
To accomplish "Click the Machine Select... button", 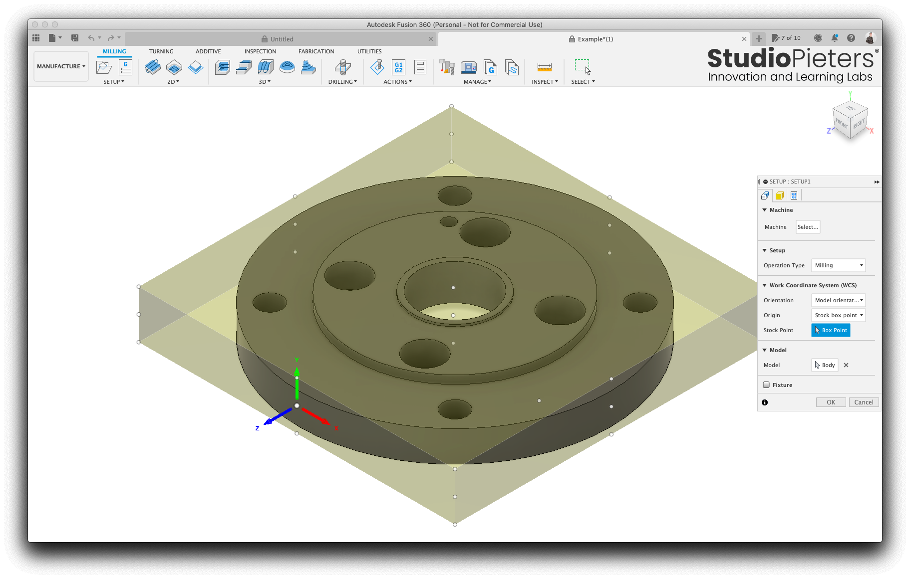I will (808, 227).
